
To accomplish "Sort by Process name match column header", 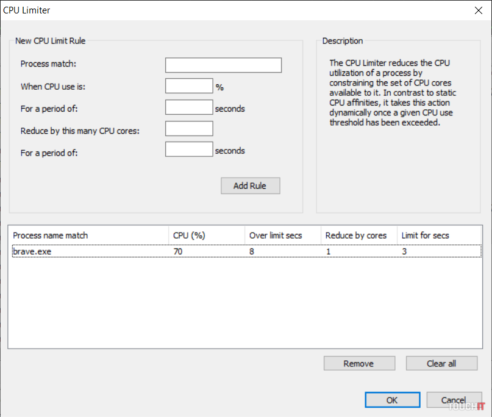I will [x=88, y=236].
